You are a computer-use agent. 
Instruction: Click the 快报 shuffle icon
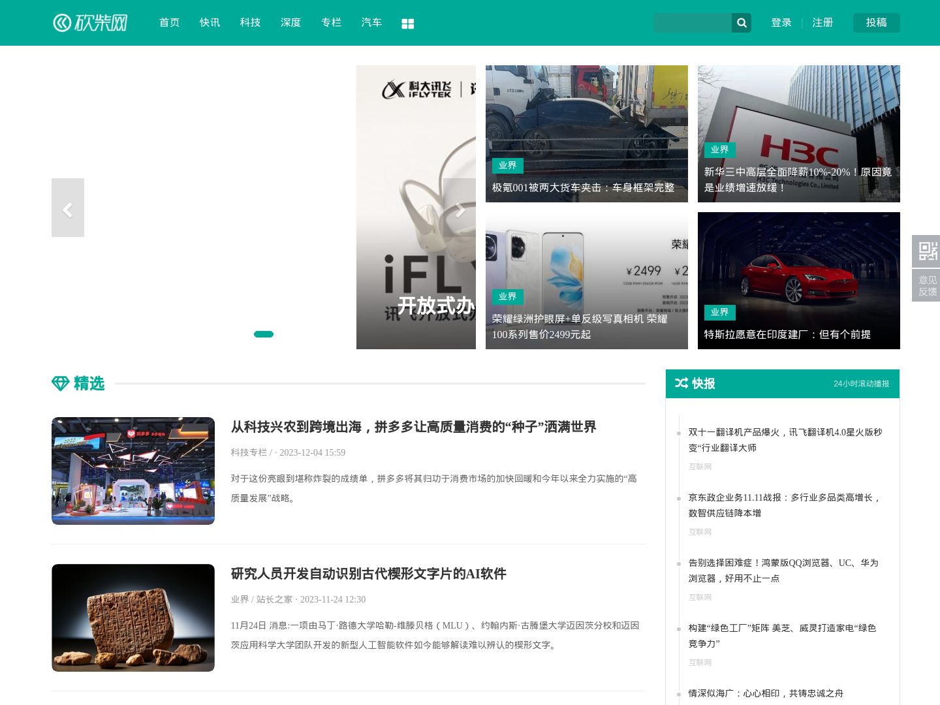click(681, 383)
